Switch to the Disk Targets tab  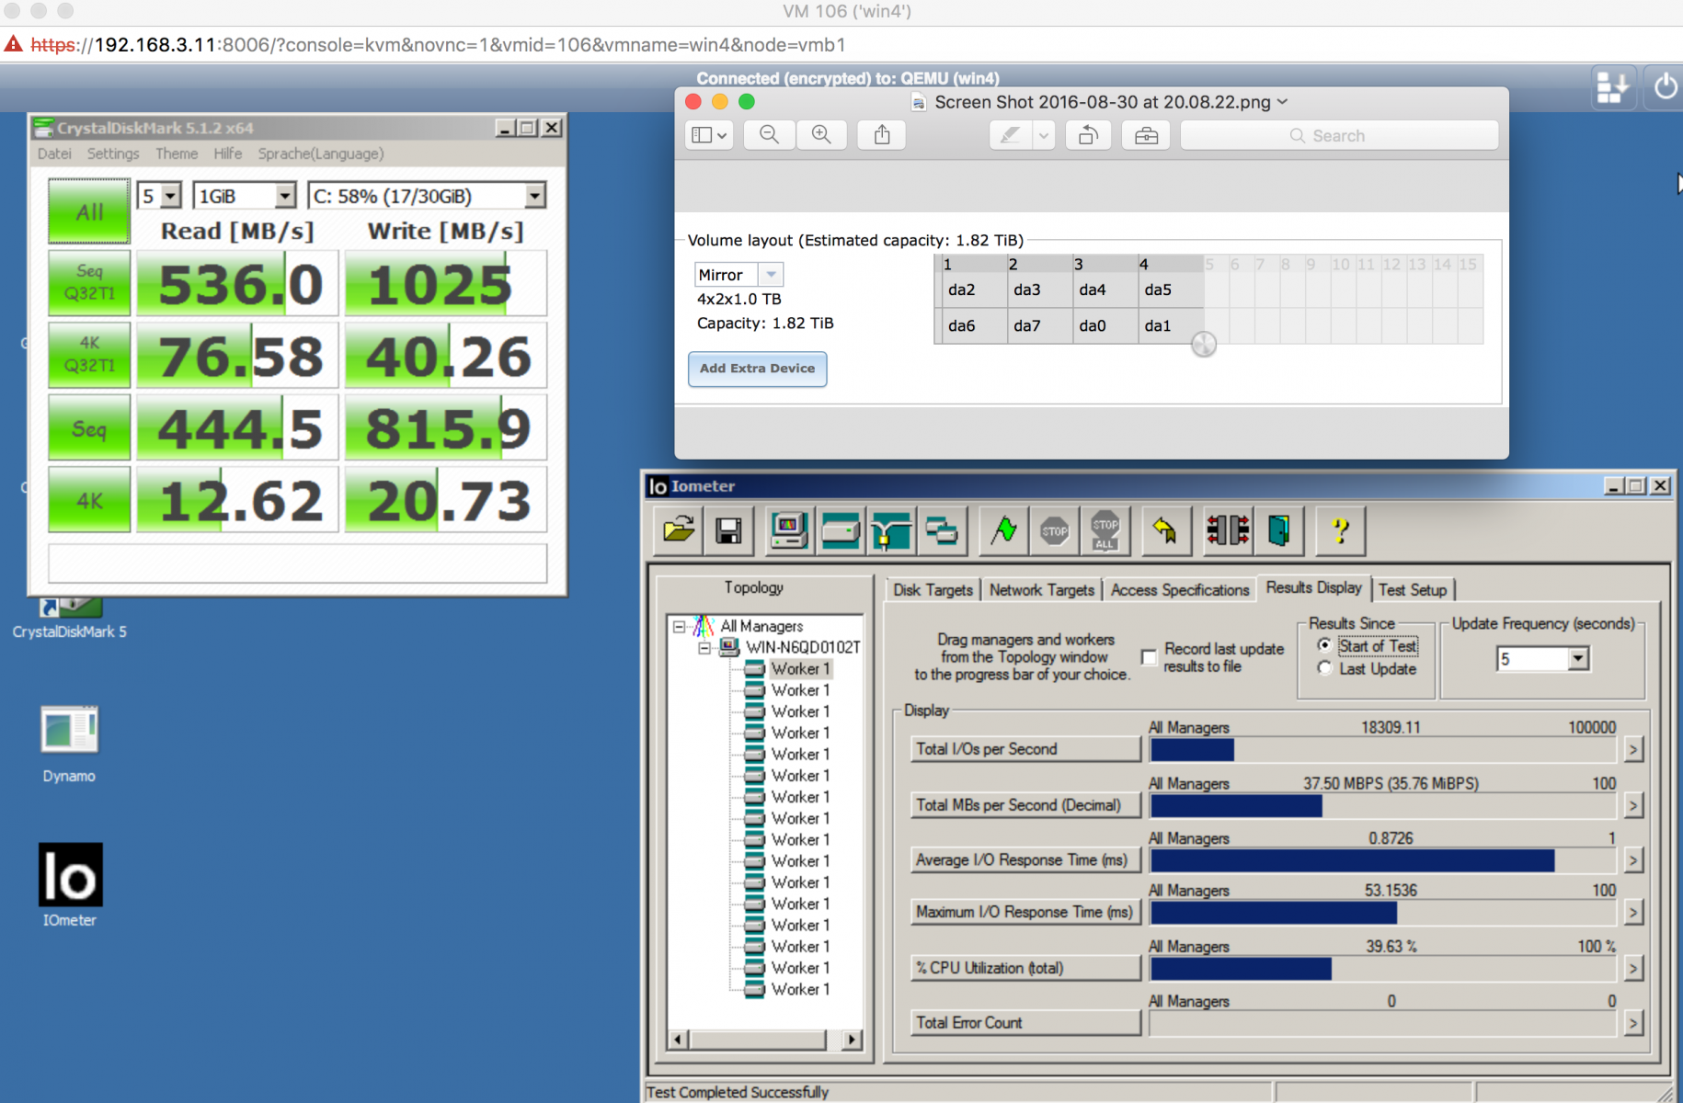tap(933, 590)
